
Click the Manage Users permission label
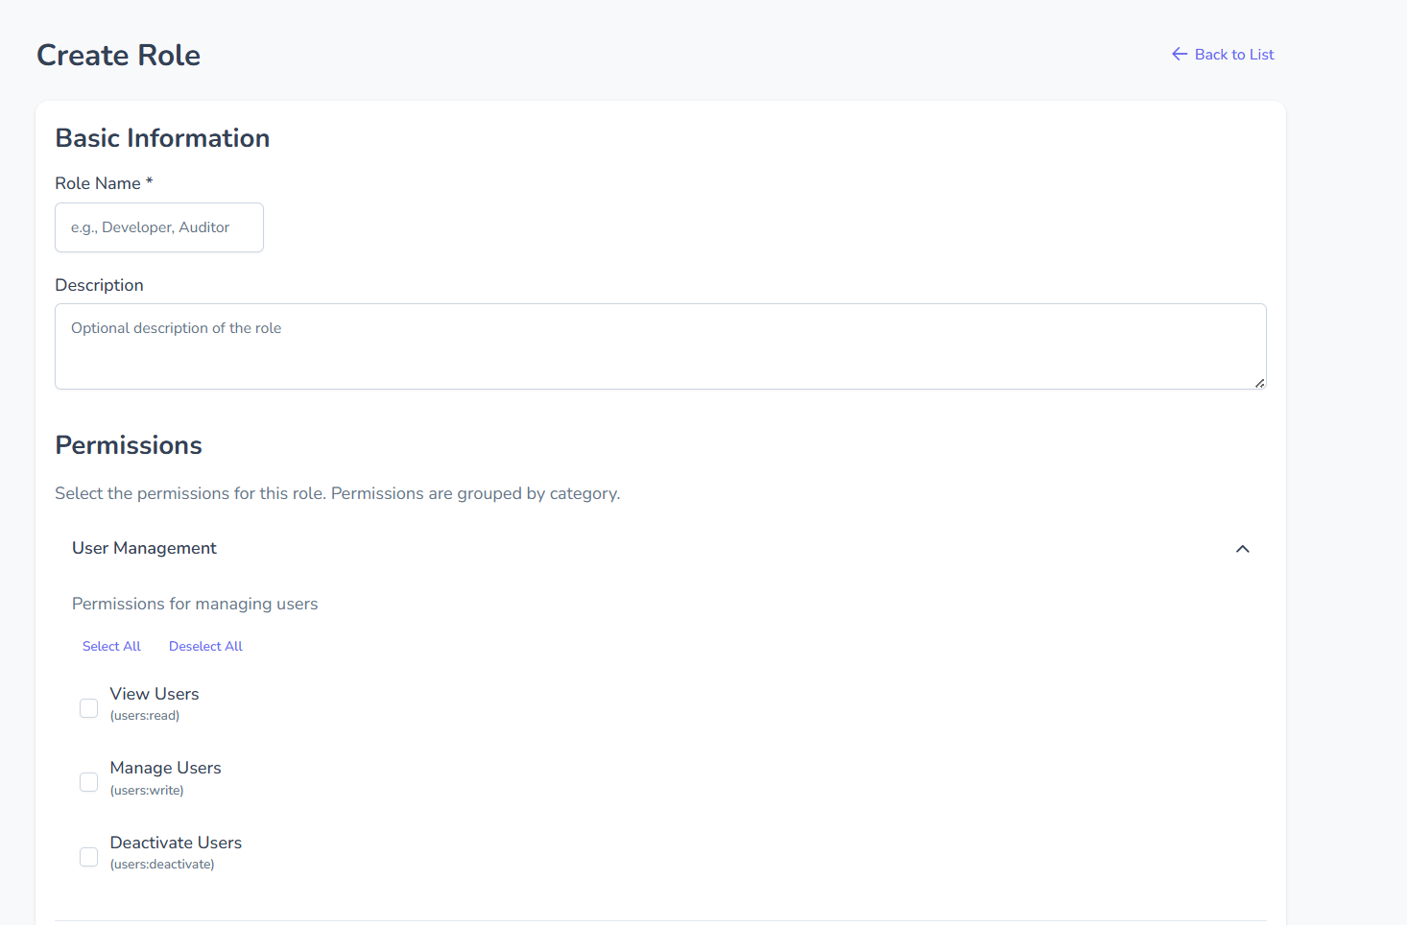(165, 768)
